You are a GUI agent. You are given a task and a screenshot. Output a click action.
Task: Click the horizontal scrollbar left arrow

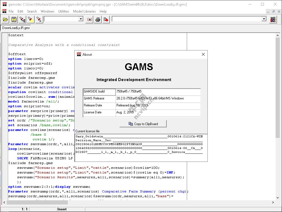[x=4, y=202]
